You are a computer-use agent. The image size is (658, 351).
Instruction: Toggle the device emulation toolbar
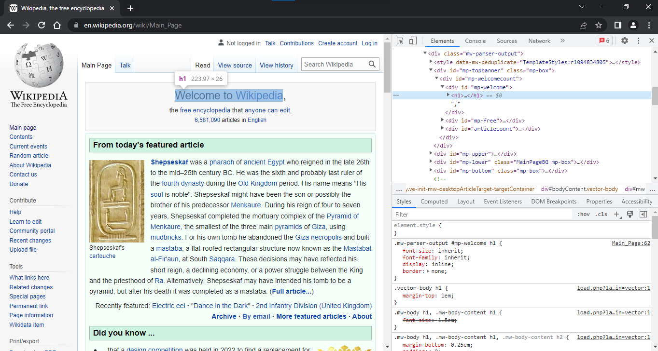click(x=412, y=40)
